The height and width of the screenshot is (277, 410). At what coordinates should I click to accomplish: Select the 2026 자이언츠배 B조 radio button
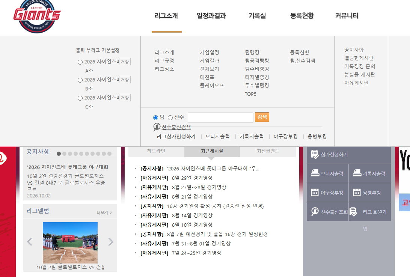point(80,80)
